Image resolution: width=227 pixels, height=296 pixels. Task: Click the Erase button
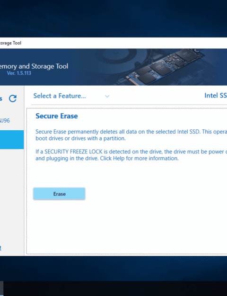click(59, 194)
